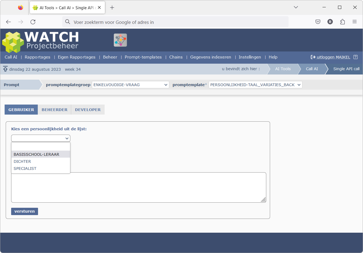Minimize the Firefox window
The width and height of the screenshot is (363, 253).
click(324, 7)
